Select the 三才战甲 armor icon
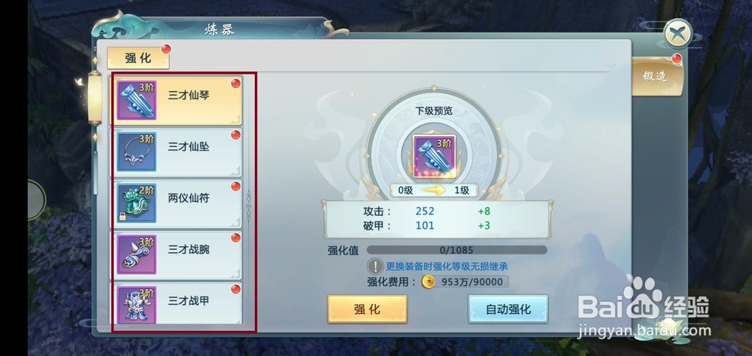The width and height of the screenshot is (752, 356). (137, 305)
